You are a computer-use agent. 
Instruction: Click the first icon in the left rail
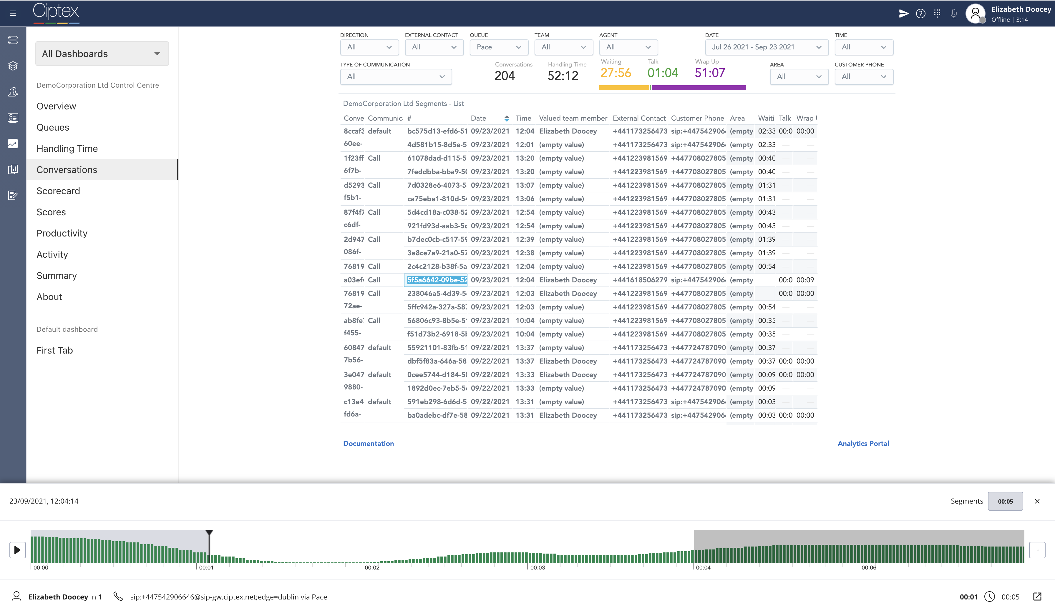point(13,40)
